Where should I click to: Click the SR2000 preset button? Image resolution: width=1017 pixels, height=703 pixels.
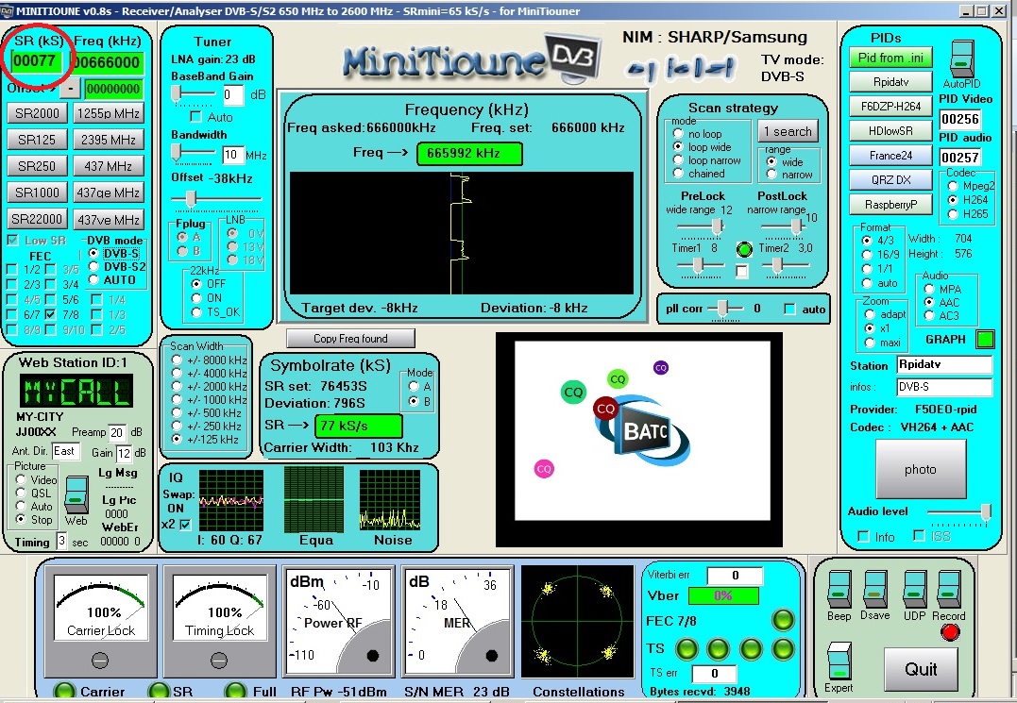coord(37,113)
